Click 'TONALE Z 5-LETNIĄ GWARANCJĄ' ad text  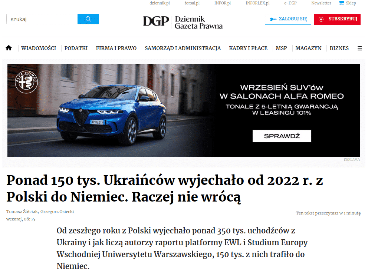click(282, 107)
